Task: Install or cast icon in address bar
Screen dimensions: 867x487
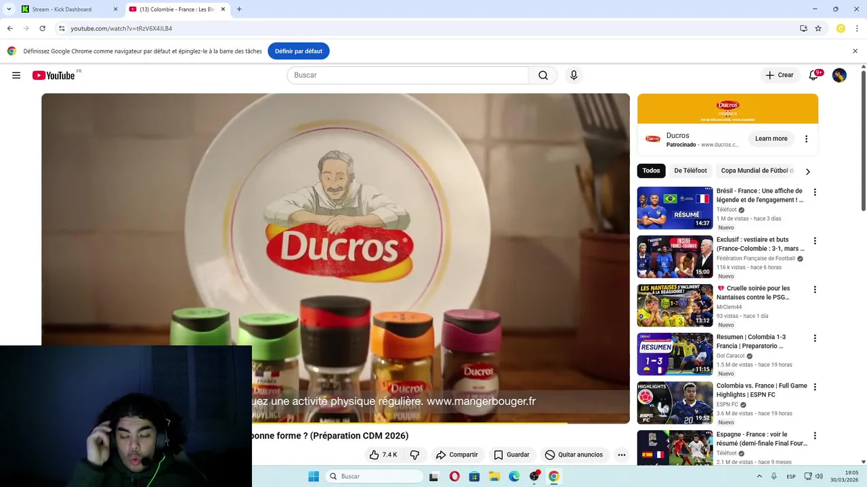Action: 803,28
